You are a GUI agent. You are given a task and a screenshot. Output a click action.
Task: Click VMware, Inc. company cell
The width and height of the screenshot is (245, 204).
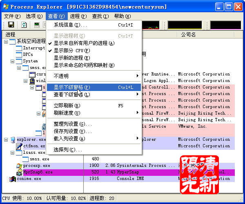coord(192,126)
